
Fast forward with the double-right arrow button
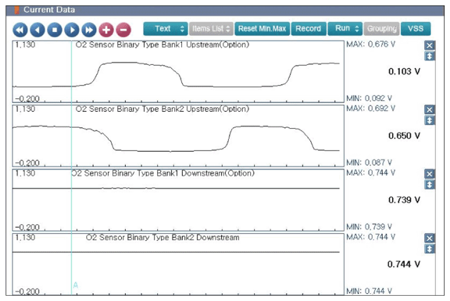point(89,30)
